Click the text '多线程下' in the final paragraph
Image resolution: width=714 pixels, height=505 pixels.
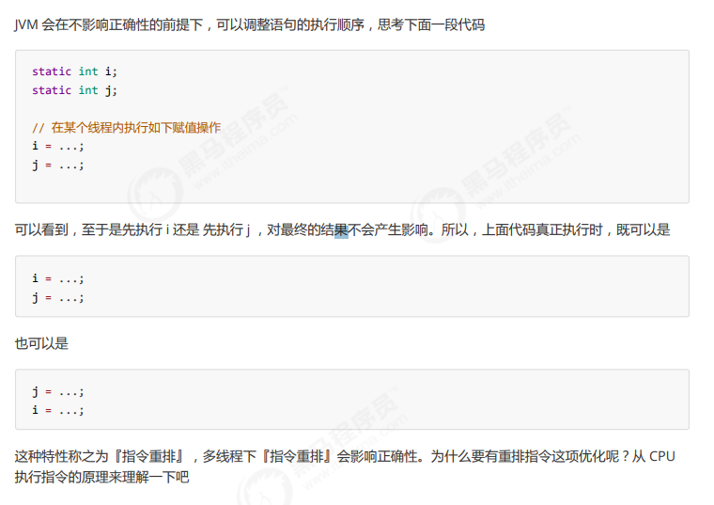(x=229, y=456)
